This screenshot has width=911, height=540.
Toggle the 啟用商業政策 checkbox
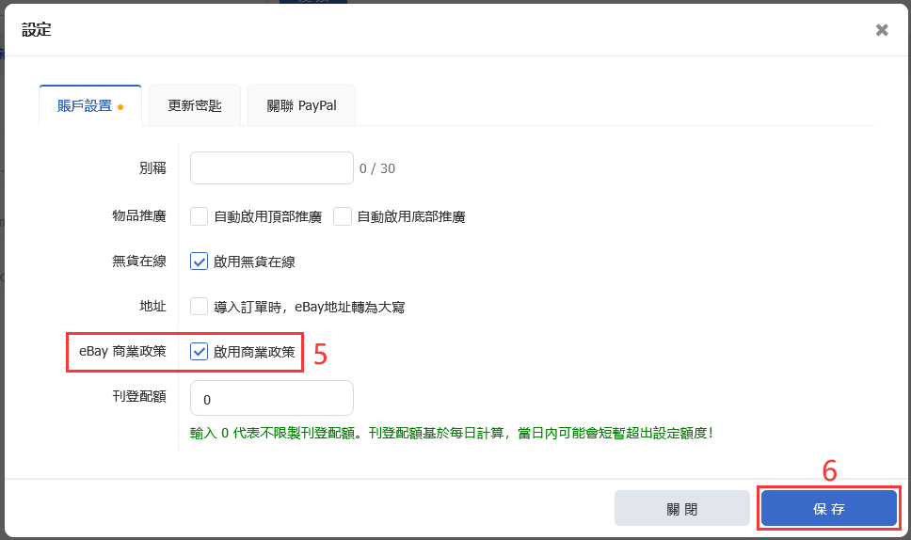point(200,352)
